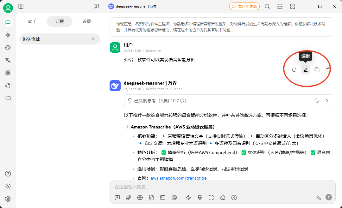Image resolution: width=342 pixels, height=208 pixels.
Task: Translate input text icon near send
Action: [x=319, y=197]
